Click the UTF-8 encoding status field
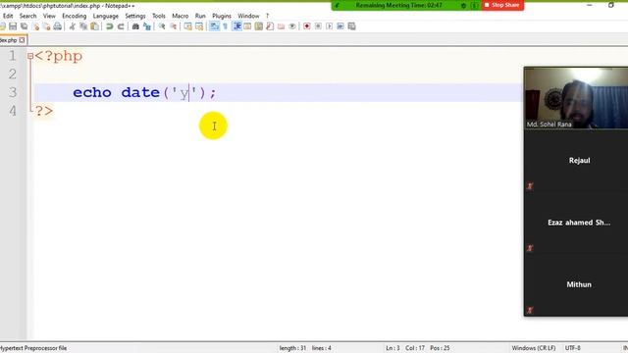628x353 pixels. pos(573,348)
